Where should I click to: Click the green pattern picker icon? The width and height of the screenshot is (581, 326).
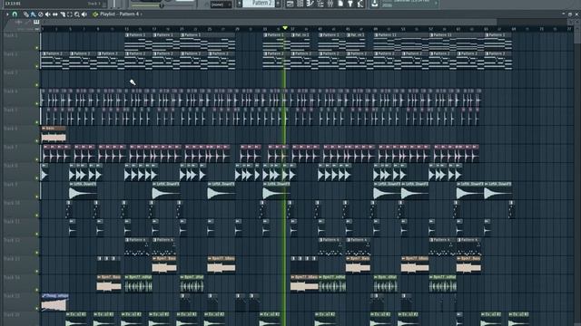click(95, 14)
